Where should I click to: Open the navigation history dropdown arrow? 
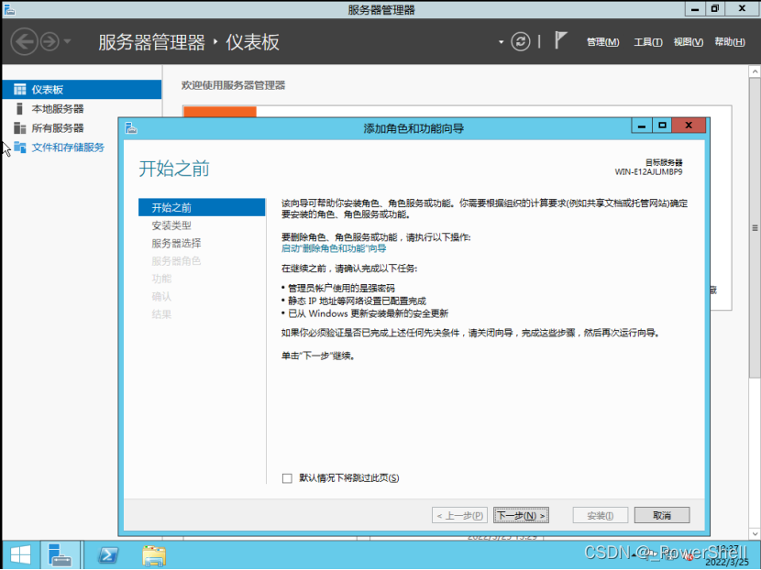[68, 42]
